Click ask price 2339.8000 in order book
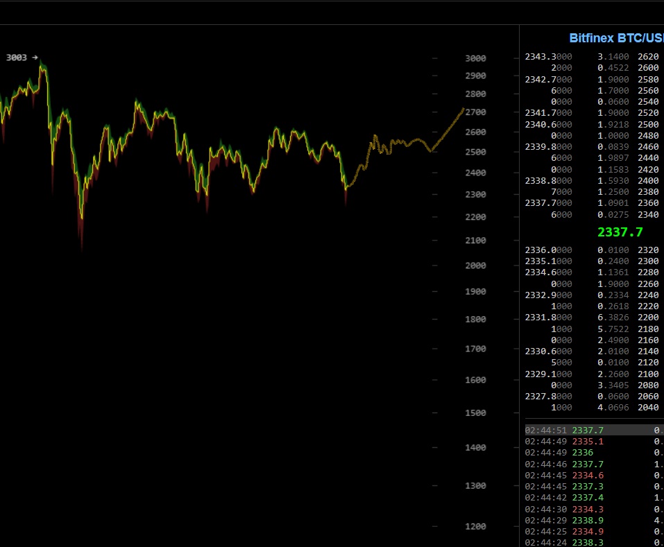 [x=548, y=147]
